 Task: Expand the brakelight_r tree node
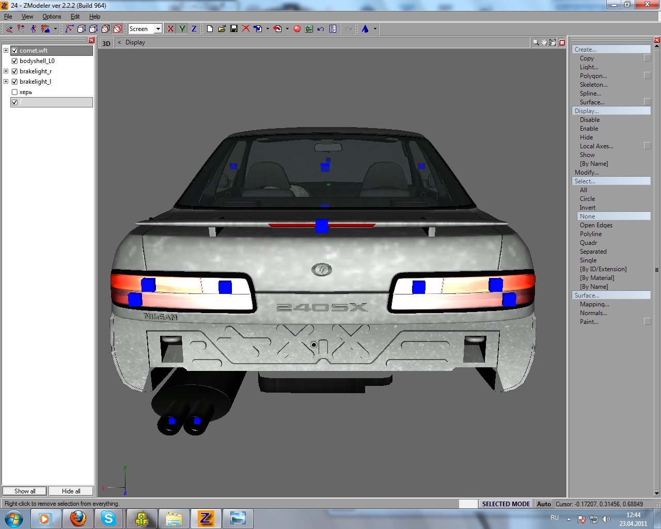click(x=6, y=71)
